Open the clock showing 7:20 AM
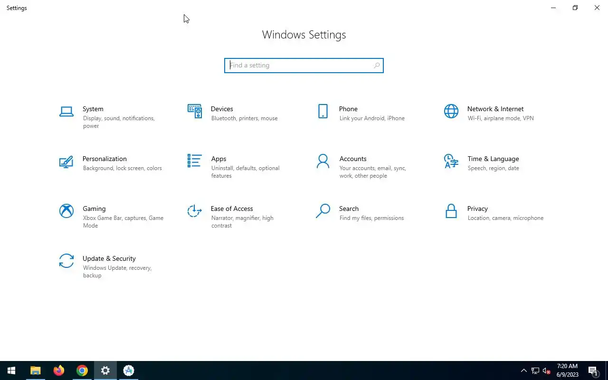 567,370
